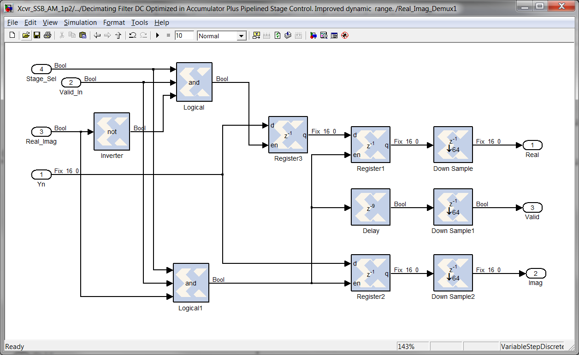
Task: Open the Tools menu
Action: pos(140,23)
